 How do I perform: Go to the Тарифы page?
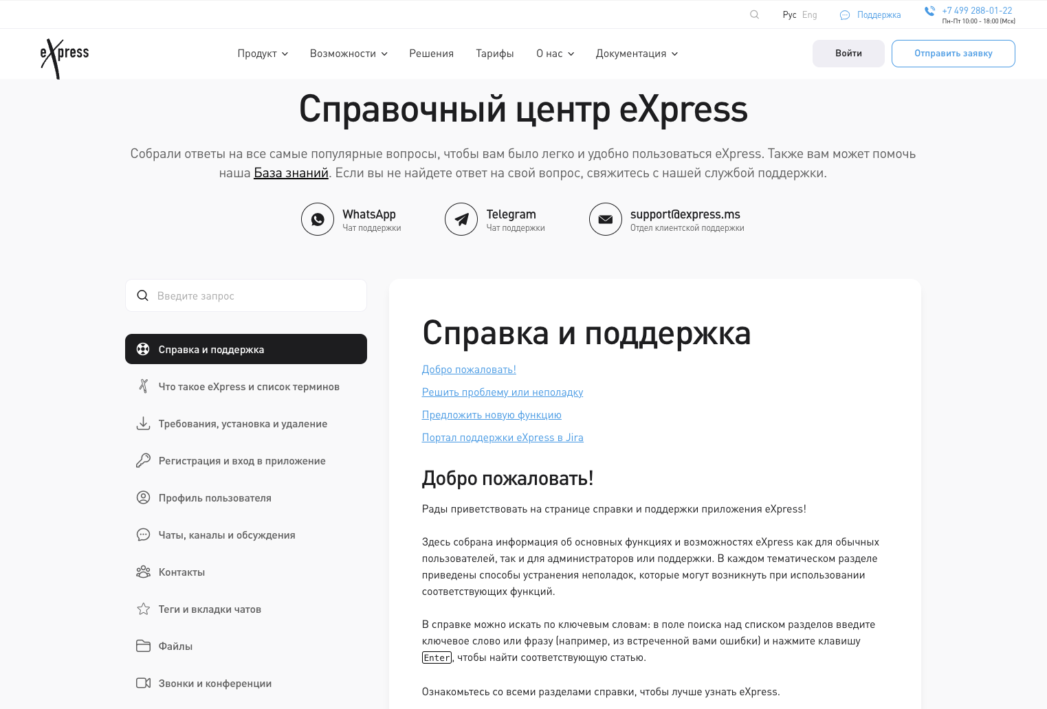(x=494, y=54)
